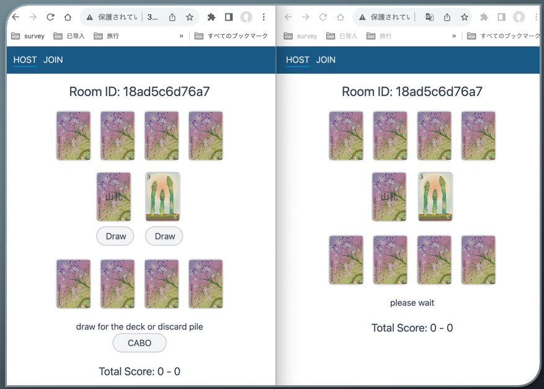Open survey bookmark folder in right window
This screenshot has height=389, width=544.
300,36
